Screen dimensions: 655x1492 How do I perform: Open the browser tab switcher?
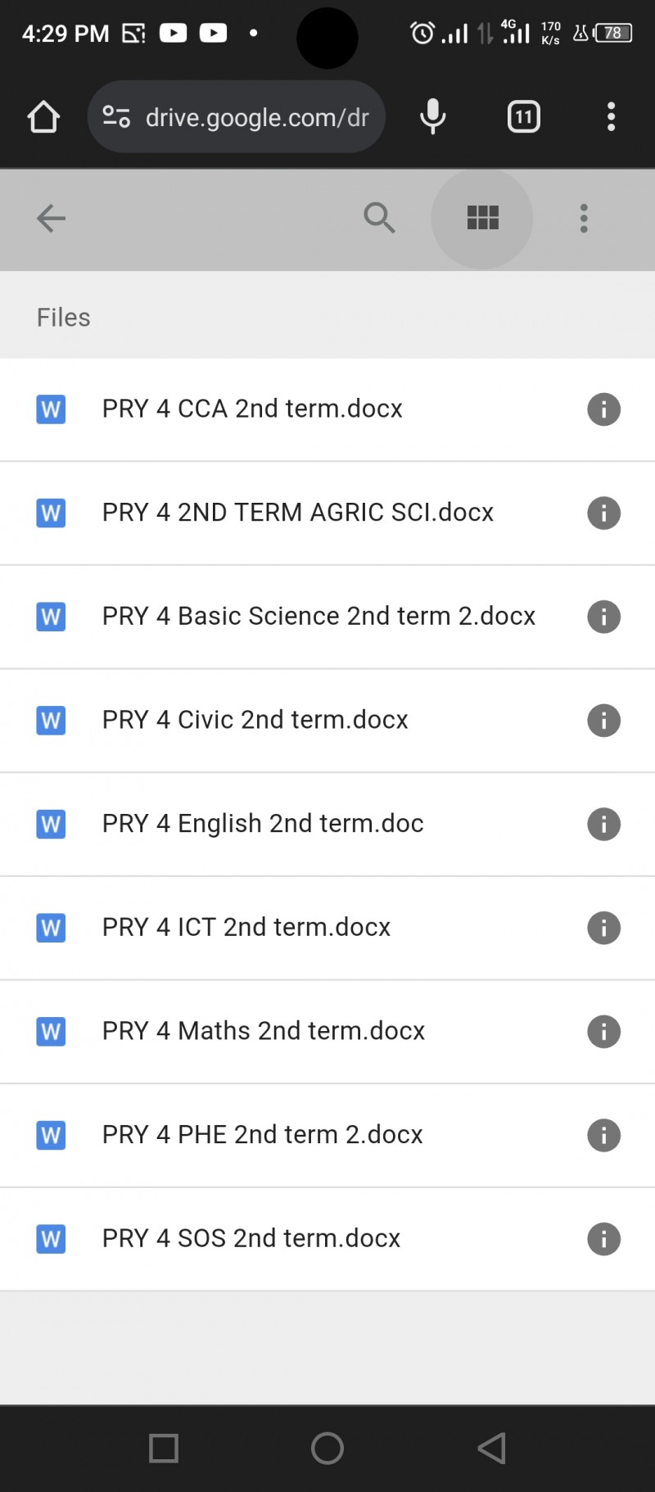523,117
